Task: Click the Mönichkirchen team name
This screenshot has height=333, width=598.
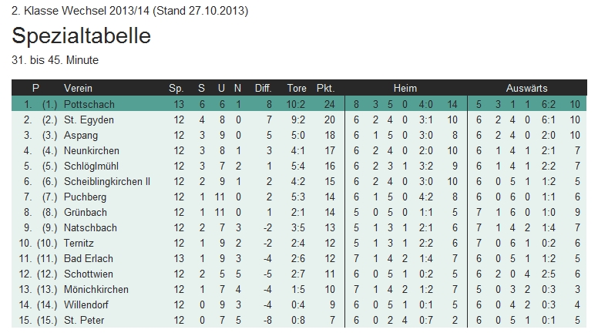Action: [96, 289]
